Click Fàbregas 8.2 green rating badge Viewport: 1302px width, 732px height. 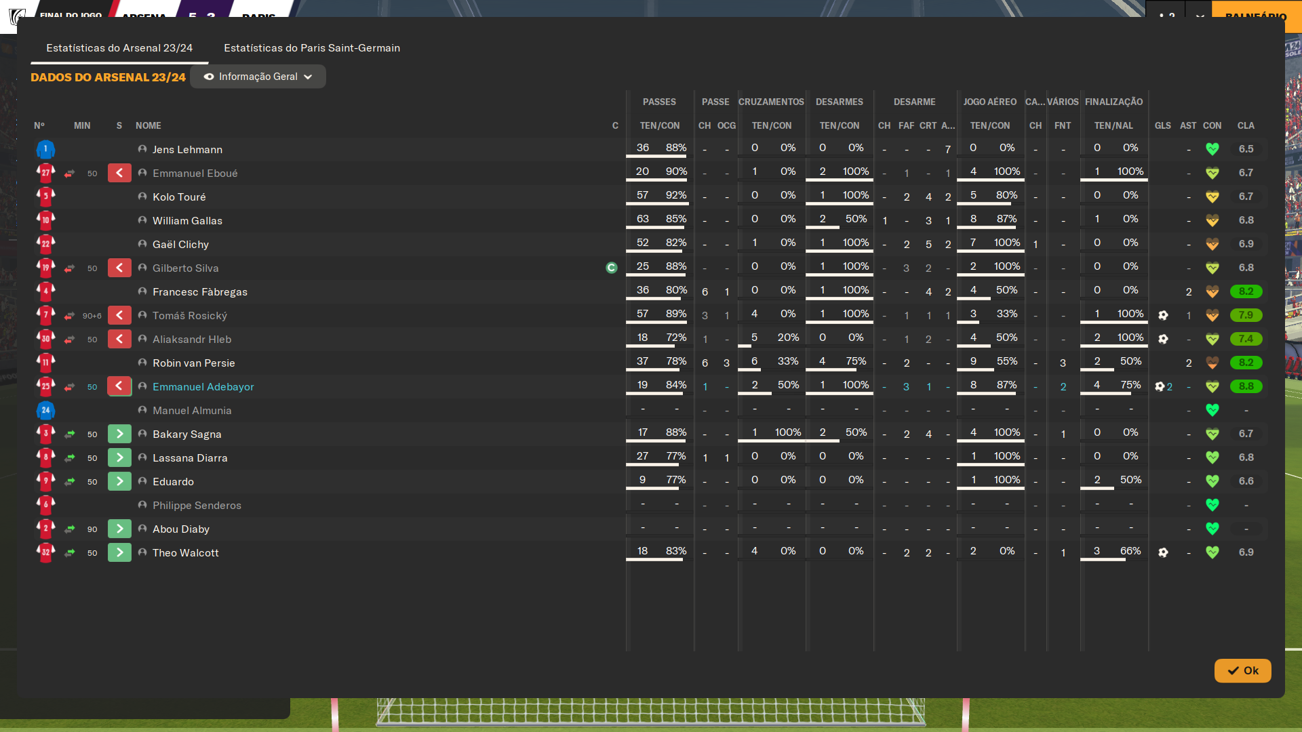coord(1246,291)
